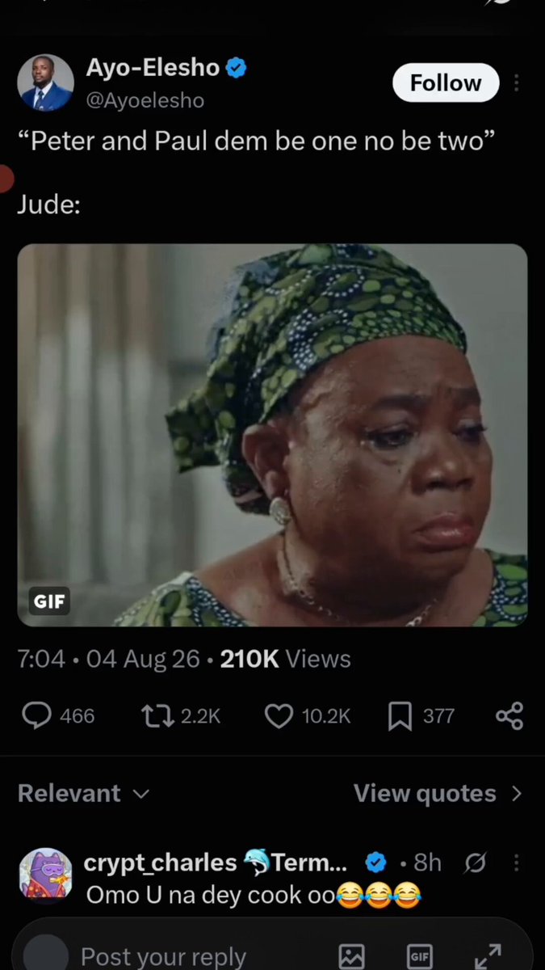This screenshot has height=970, width=545.
Task: Open three-dot menu beside Follow button
Action: 517,83
